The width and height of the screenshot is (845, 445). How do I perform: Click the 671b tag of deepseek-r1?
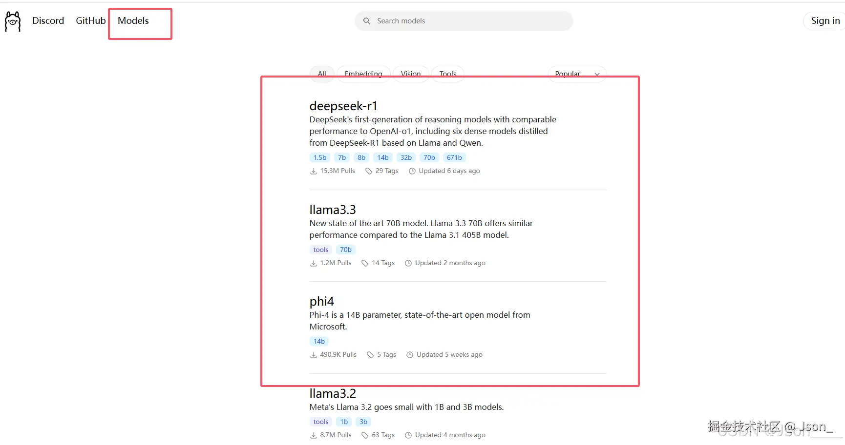click(454, 157)
